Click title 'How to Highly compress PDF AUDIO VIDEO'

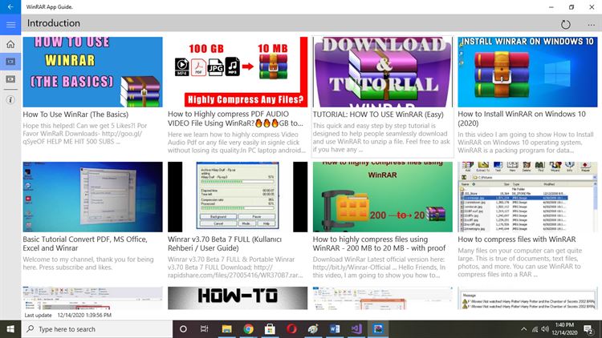[x=235, y=119]
